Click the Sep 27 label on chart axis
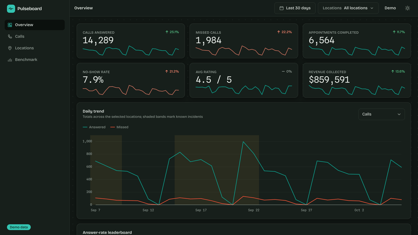418x235 pixels. (x=306, y=210)
